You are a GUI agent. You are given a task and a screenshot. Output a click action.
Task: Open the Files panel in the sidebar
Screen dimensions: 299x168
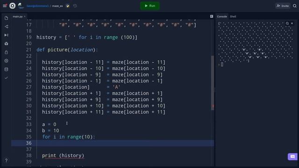pyautogui.click(x=6, y=18)
